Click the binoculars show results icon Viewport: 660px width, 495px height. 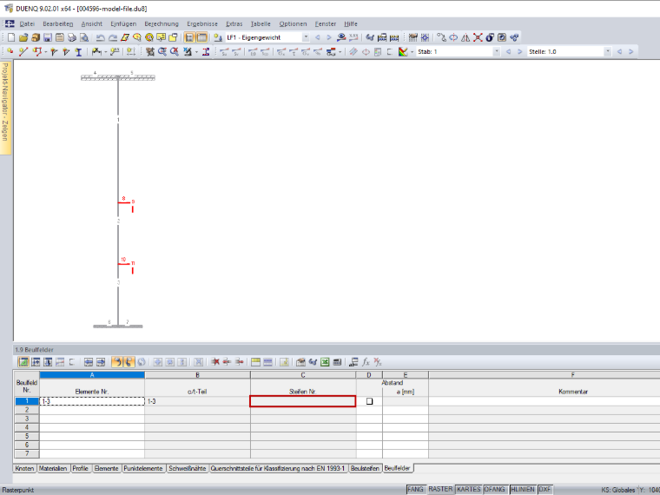click(x=370, y=37)
